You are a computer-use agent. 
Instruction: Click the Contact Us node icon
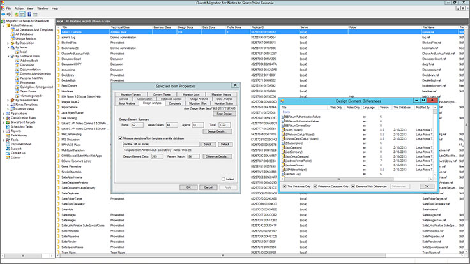[8, 153]
